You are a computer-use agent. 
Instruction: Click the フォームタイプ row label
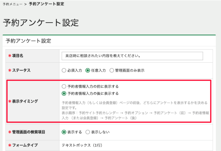[26, 145]
